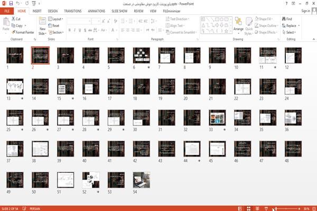Open PowerPoint Help question mark
Image resolution: width=317 pixels, height=211 pixels.
coord(286,4)
